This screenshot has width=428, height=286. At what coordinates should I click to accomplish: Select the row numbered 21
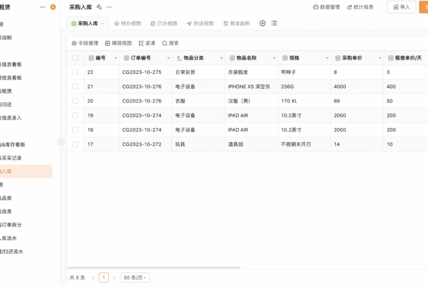[75, 86]
